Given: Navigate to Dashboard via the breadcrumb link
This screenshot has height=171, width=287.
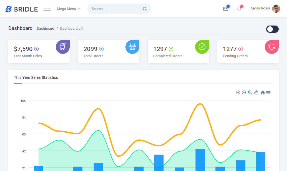Looking at the screenshot, I should tap(45, 28).
